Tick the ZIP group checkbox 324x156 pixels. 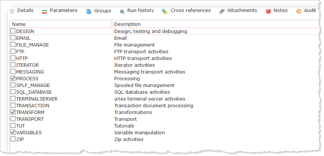(x=13, y=139)
